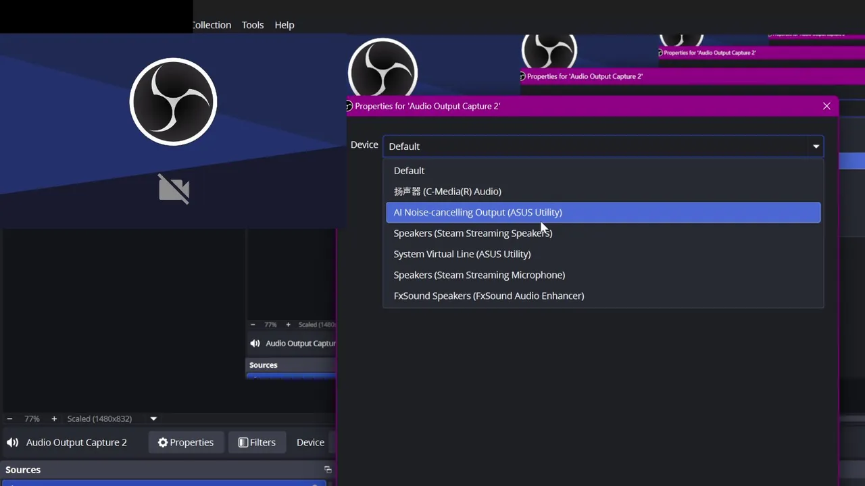Select Speakers (Steam Streaming Microphone) option
The image size is (865, 486).
click(x=603, y=275)
